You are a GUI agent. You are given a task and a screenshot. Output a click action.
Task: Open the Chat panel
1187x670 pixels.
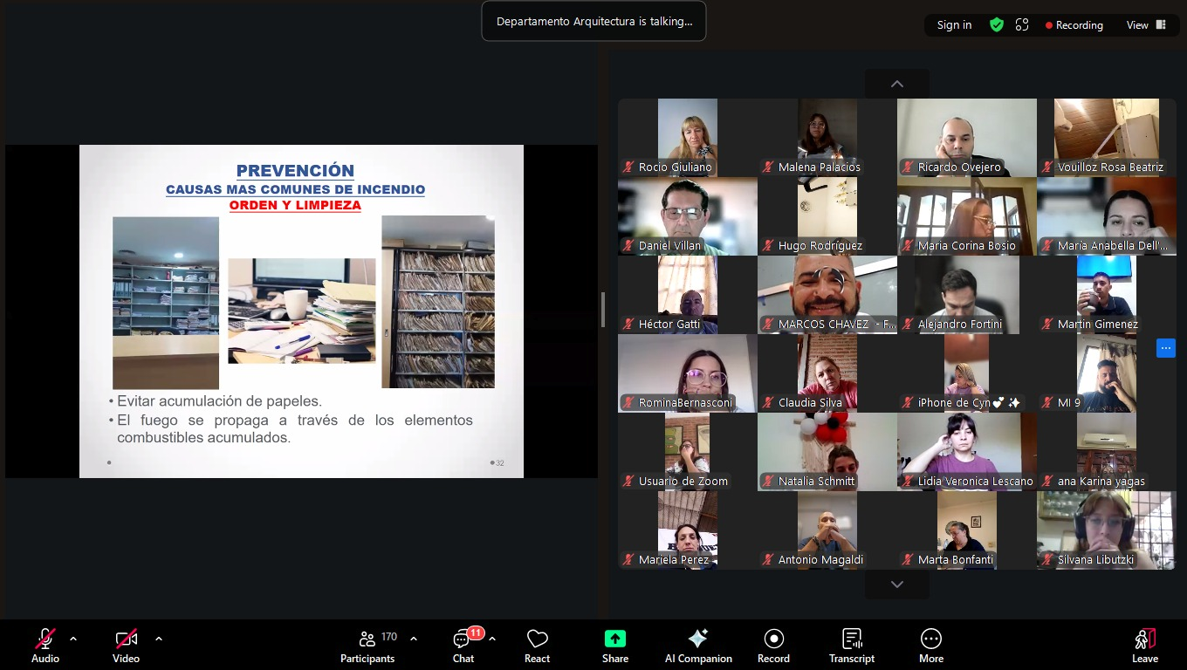point(463,646)
